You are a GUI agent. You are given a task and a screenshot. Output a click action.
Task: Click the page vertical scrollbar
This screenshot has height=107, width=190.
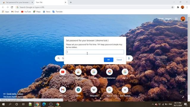pyautogui.click(x=189, y=58)
